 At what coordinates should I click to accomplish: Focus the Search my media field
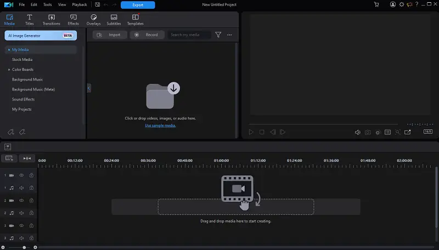189,35
